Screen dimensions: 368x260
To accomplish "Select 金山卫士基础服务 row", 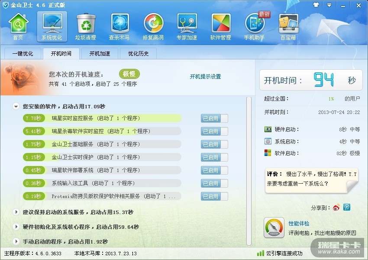I will click(102, 144).
